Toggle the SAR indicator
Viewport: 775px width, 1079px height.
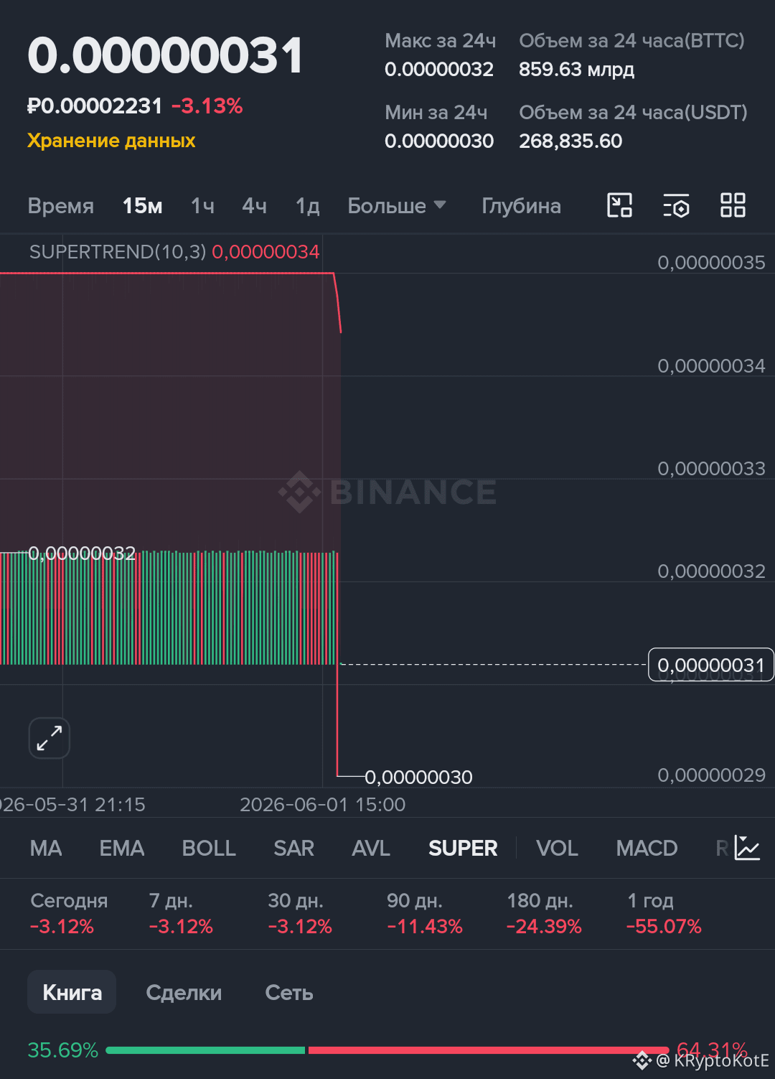coord(293,849)
